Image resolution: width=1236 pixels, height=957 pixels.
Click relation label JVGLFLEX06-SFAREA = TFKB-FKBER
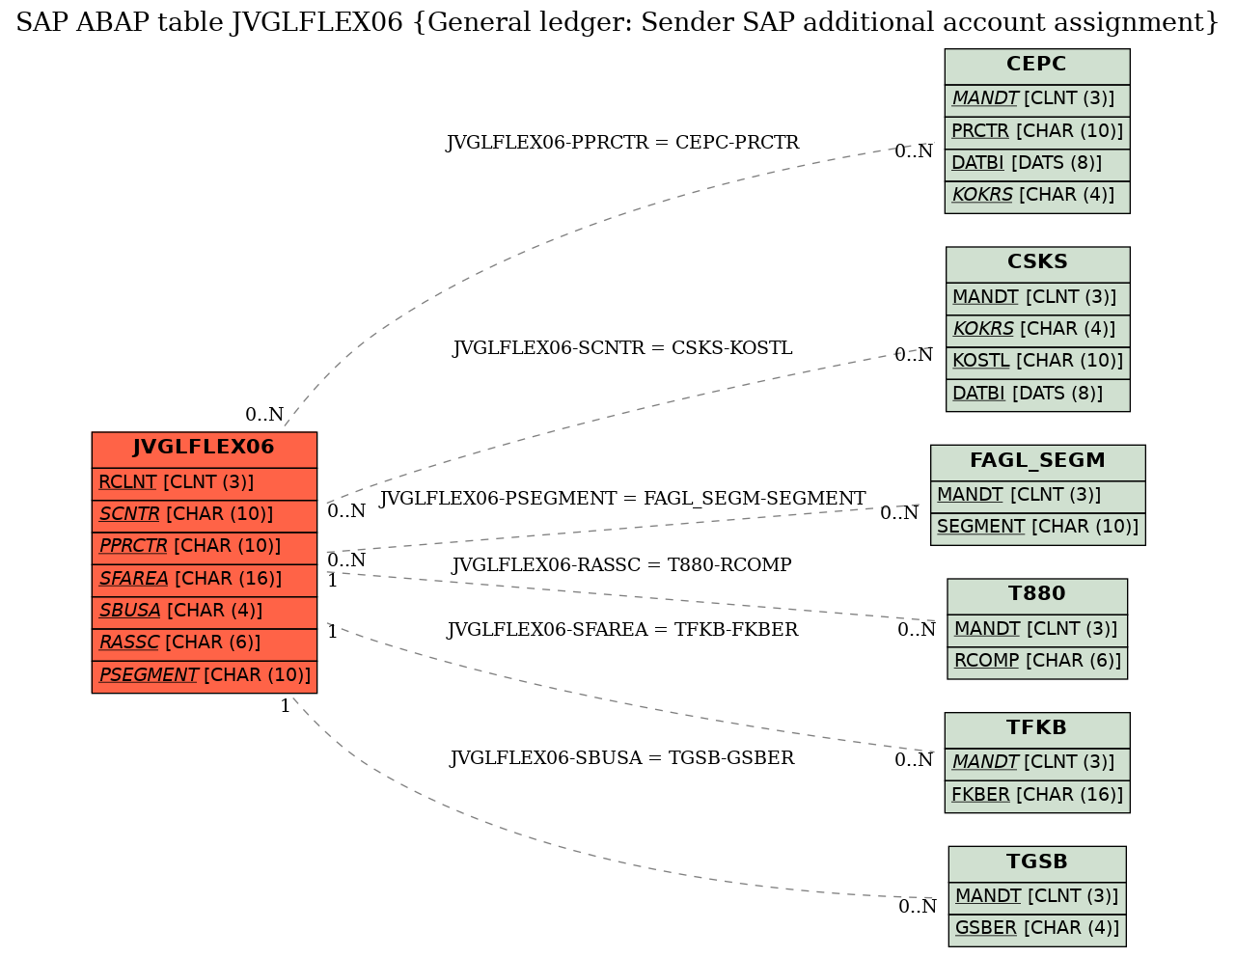pos(622,630)
